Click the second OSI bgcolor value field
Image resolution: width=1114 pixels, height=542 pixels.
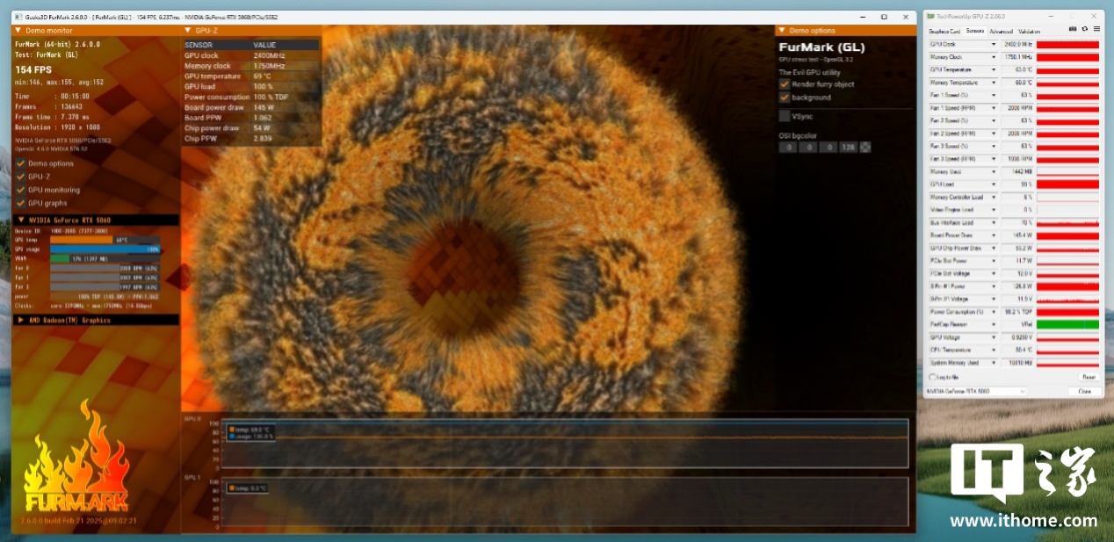[x=808, y=147]
